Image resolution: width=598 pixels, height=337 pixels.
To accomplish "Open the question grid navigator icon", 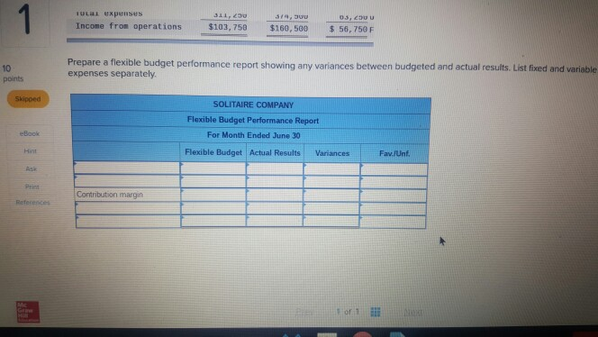I will 376,312.
